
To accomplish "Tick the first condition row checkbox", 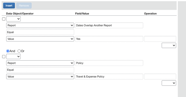I will click(x=4, y=19).
